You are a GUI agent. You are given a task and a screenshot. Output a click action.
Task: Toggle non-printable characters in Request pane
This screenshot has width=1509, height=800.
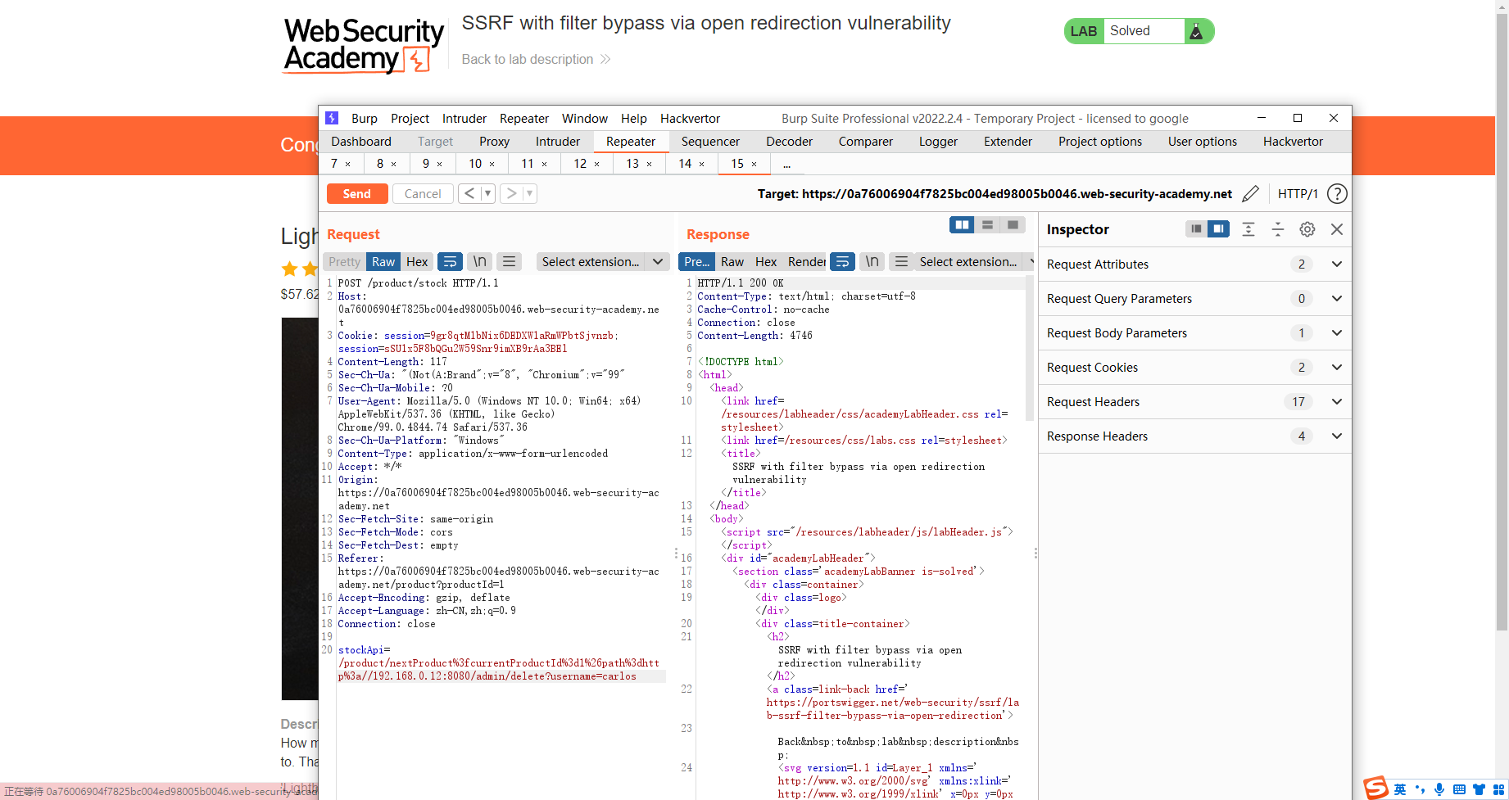[480, 262]
